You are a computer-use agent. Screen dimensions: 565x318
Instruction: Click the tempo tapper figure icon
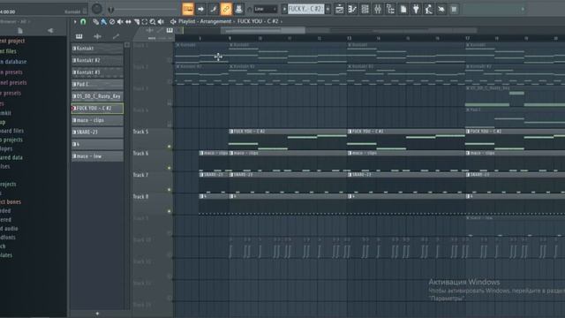pyautogui.click(x=428, y=9)
